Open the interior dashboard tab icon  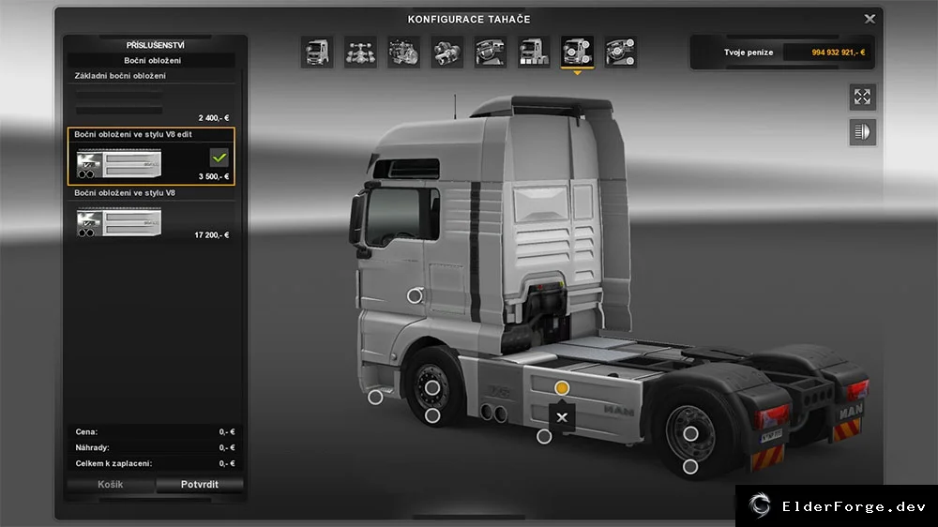click(x=491, y=52)
